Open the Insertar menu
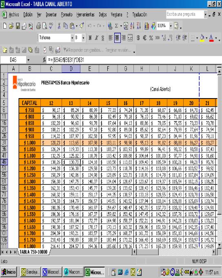This screenshot has height=278, width=222. (51, 15)
